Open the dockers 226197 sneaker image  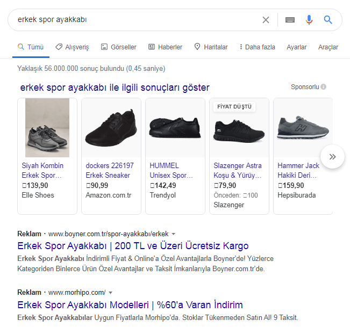click(x=111, y=128)
